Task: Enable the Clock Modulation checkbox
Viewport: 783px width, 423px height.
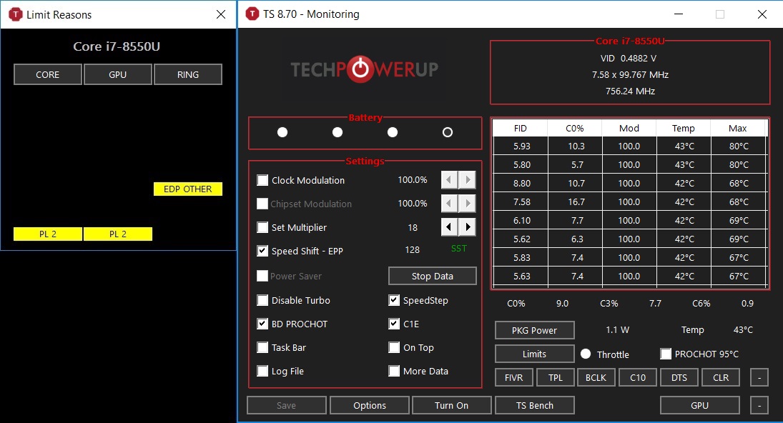Action: pyautogui.click(x=262, y=180)
